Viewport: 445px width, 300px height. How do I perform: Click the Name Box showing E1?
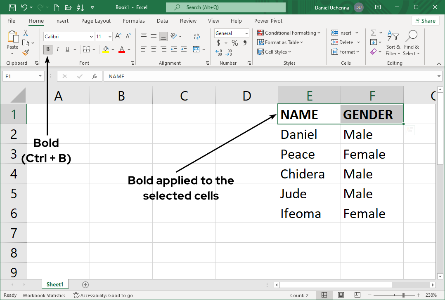[20, 76]
